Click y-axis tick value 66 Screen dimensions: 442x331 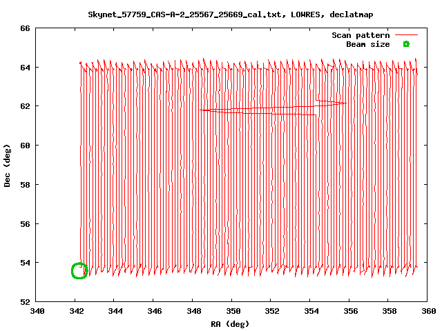(25, 28)
